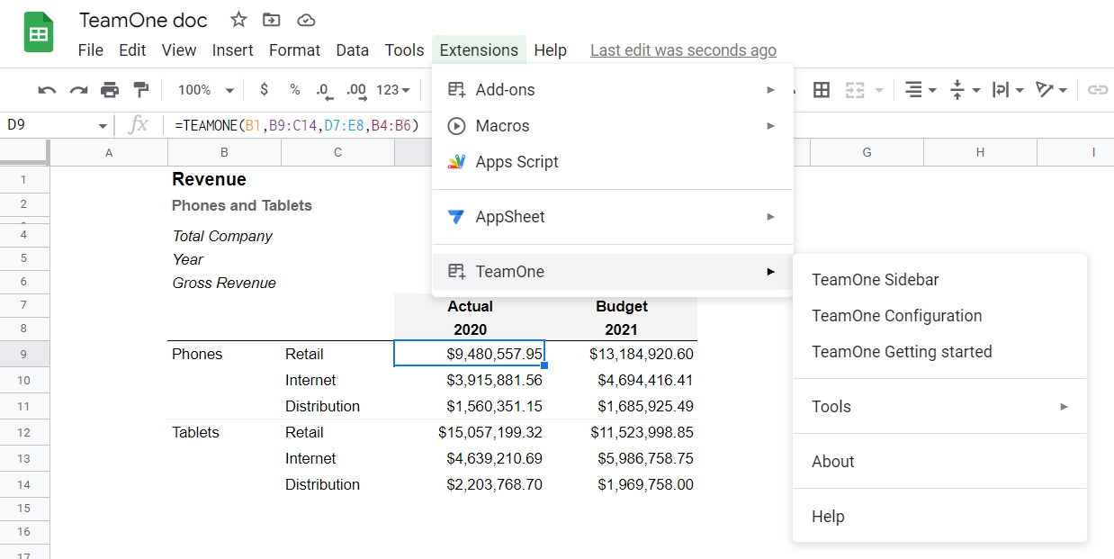This screenshot has width=1114, height=559.
Task: Move the document to another folder
Action: click(x=271, y=20)
